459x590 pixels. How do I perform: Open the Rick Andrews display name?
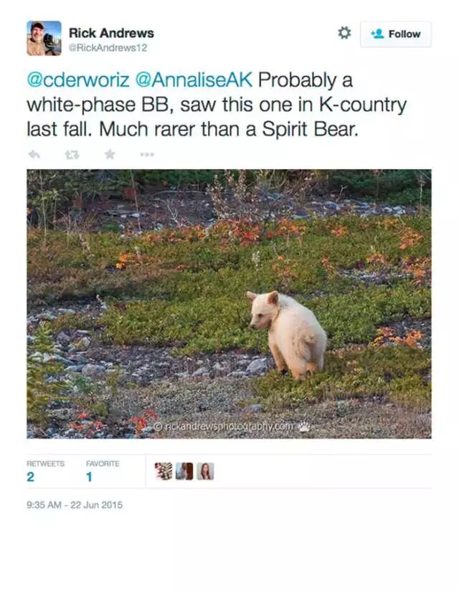(111, 33)
